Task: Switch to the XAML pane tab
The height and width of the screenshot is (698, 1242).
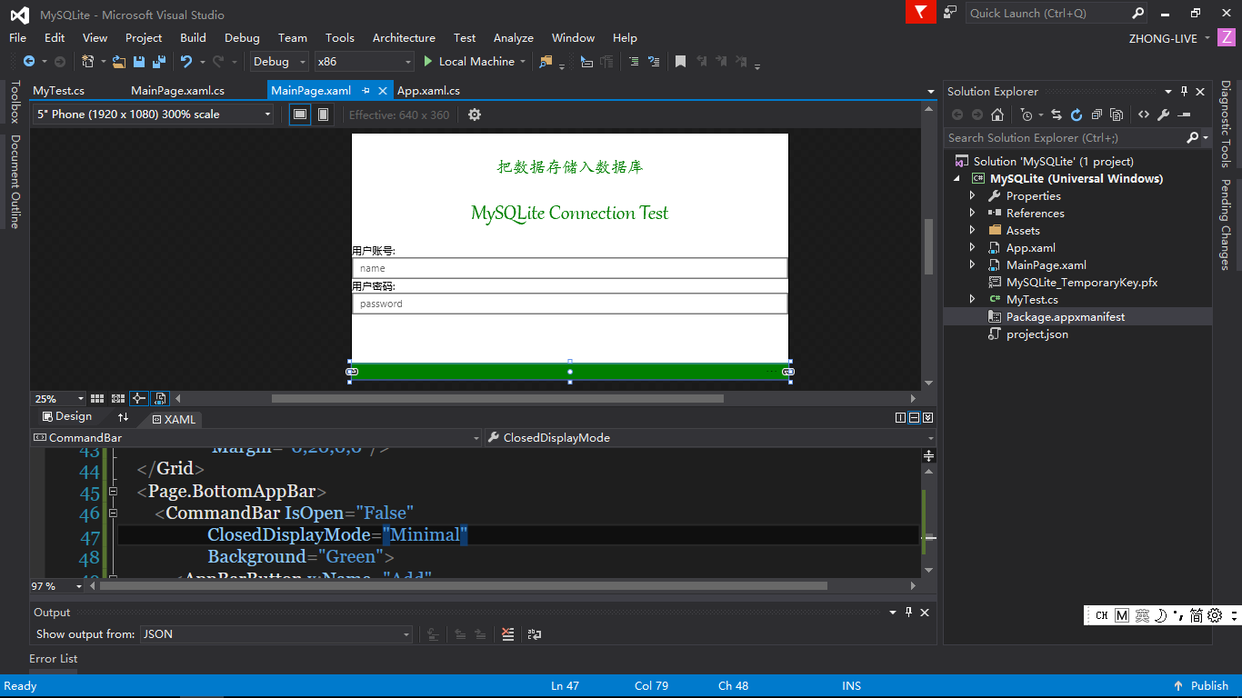Action: click(x=174, y=419)
